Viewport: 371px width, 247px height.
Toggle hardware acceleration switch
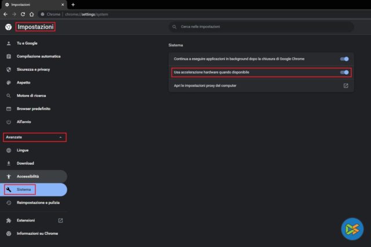(x=344, y=72)
